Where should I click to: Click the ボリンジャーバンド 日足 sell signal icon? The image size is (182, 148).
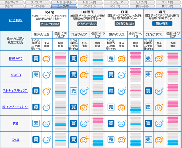tap(111, 107)
